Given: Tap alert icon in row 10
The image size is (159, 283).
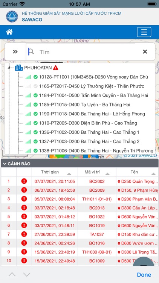Looking at the screenshot, I should coord(24,261).
